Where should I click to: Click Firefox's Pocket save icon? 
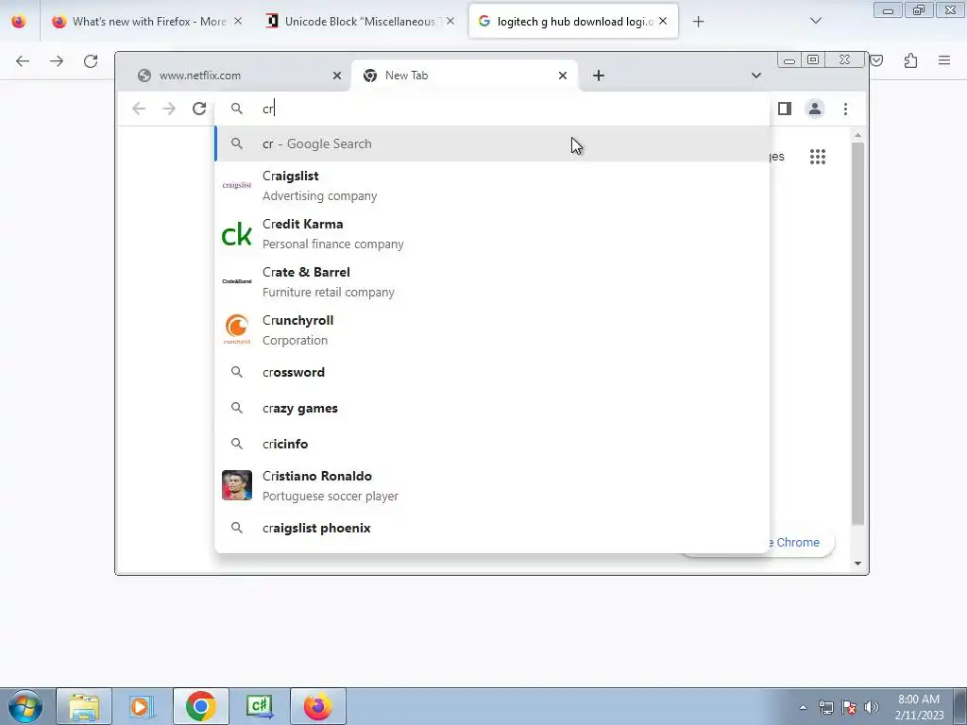pyautogui.click(x=876, y=60)
